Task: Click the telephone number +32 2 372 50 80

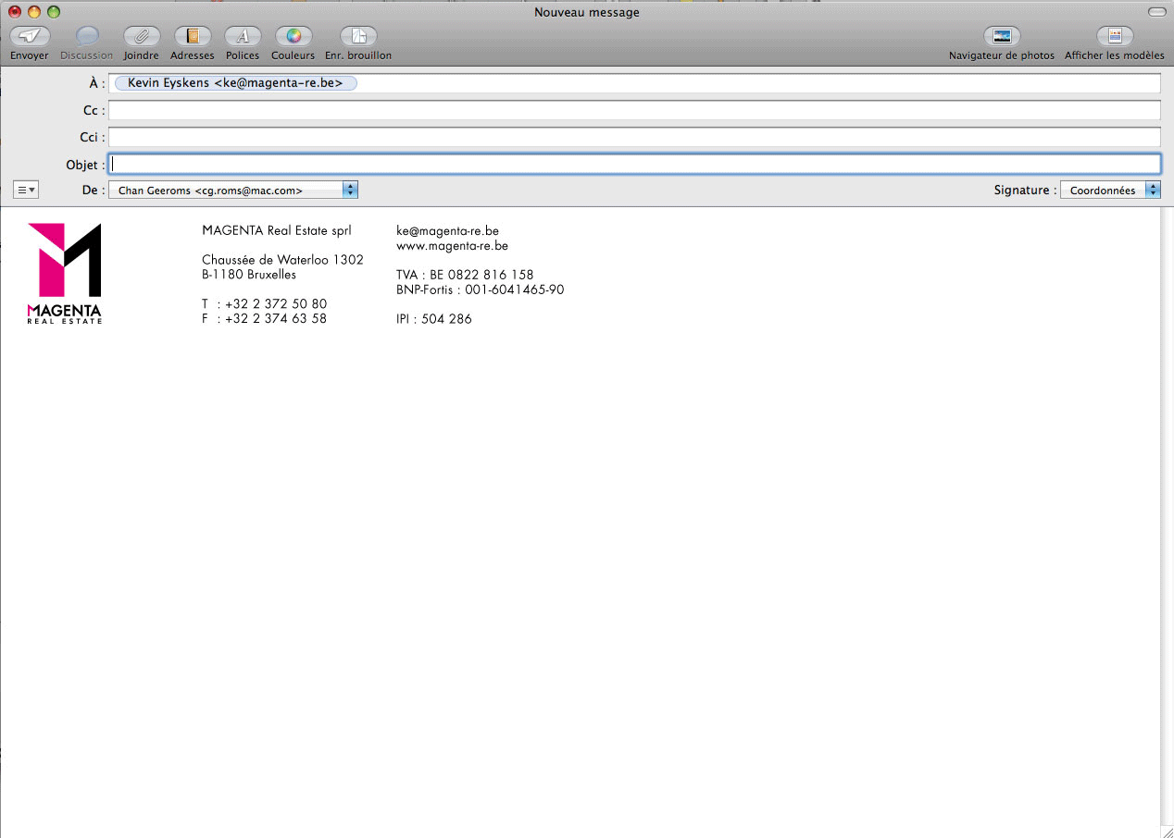Action: click(275, 304)
